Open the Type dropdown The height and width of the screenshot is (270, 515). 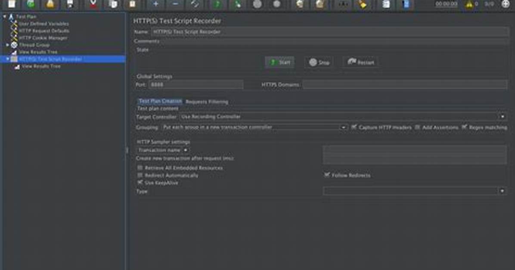(x=415, y=191)
